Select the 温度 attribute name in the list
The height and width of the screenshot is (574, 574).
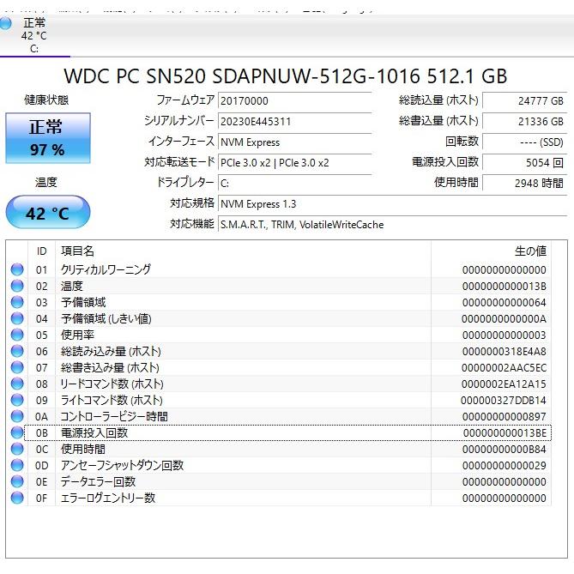point(72,286)
